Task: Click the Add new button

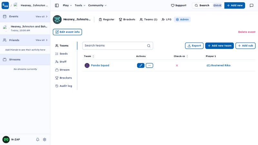Action: click(235, 5)
